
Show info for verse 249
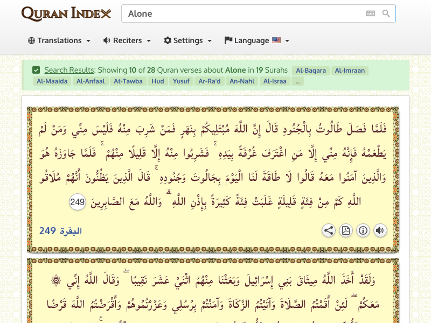point(363,230)
